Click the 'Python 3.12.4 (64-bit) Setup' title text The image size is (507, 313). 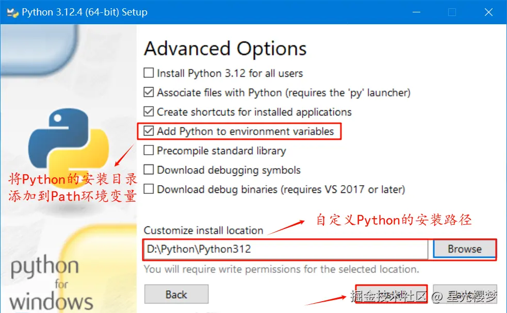tap(85, 12)
